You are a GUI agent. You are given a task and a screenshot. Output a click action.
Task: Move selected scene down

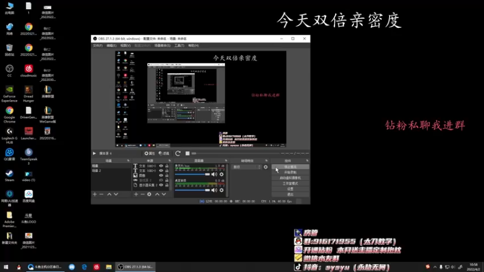point(116,194)
